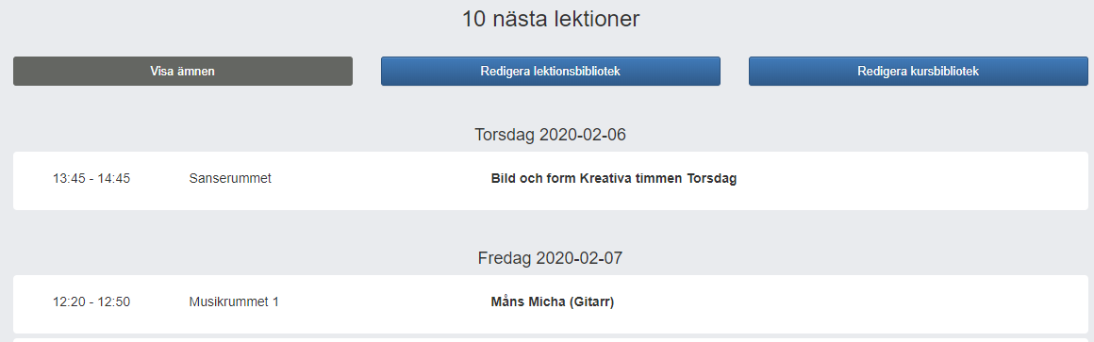
Task: Click the Fredag 2020-02-07 date heading
Action: pyautogui.click(x=551, y=258)
